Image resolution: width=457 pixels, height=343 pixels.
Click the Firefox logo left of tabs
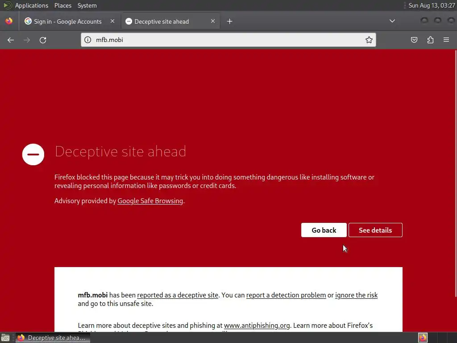[9, 21]
